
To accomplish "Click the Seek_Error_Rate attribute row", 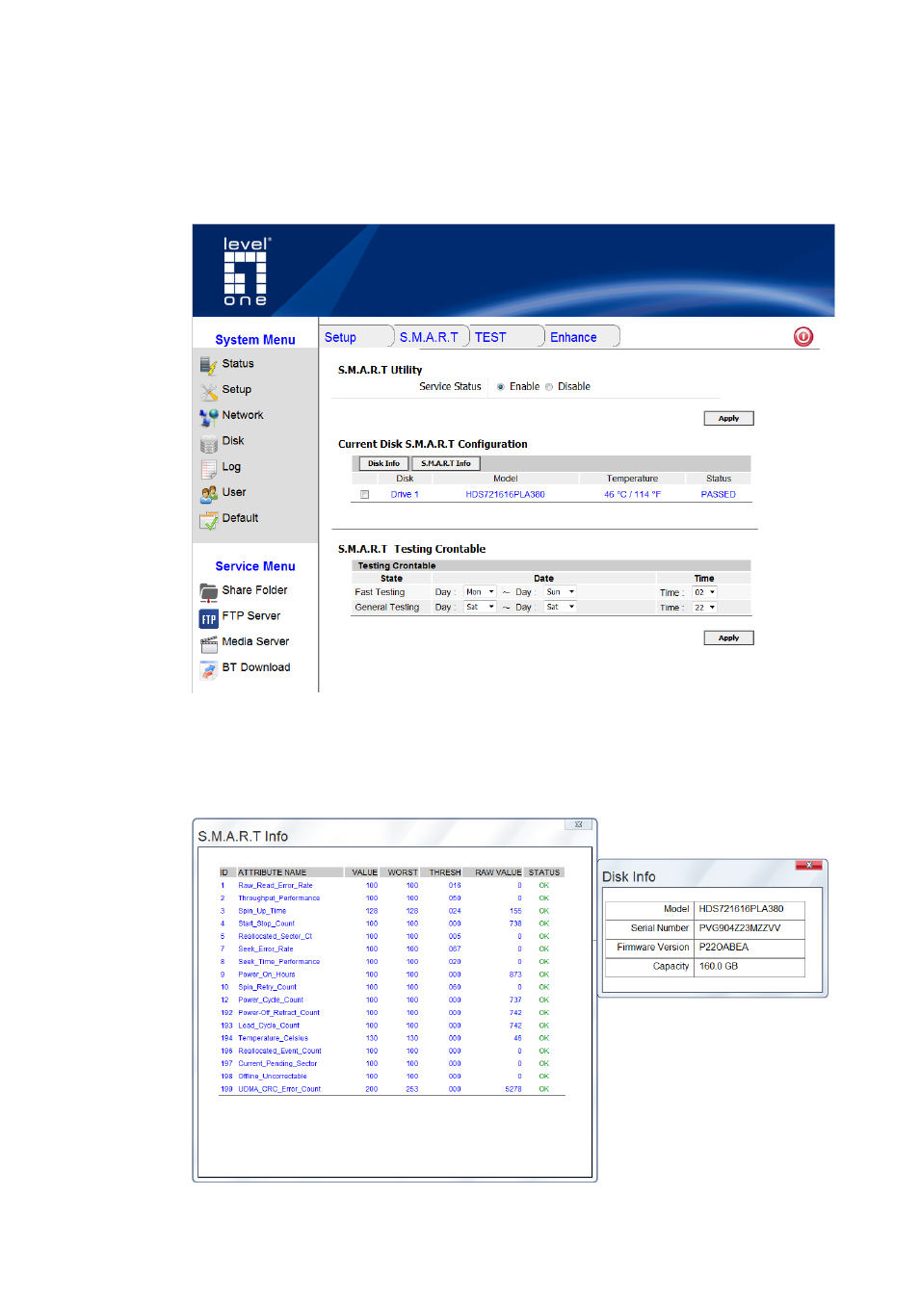I will click(391, 949).
